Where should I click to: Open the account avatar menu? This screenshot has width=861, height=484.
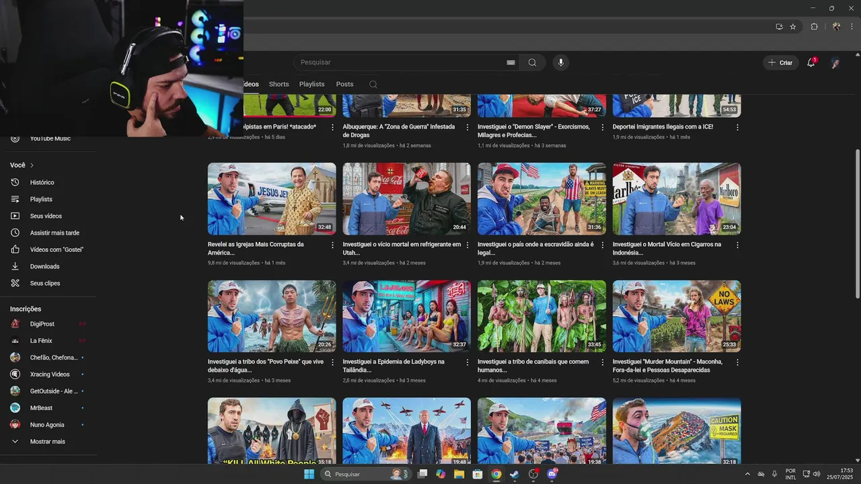835,63
